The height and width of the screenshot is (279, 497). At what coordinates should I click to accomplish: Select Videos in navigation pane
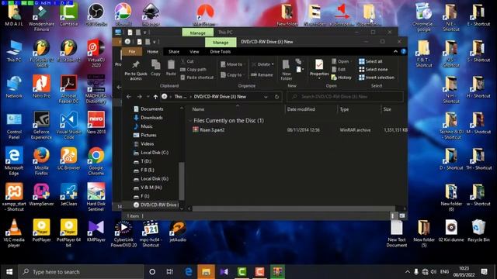coord(144,144)
